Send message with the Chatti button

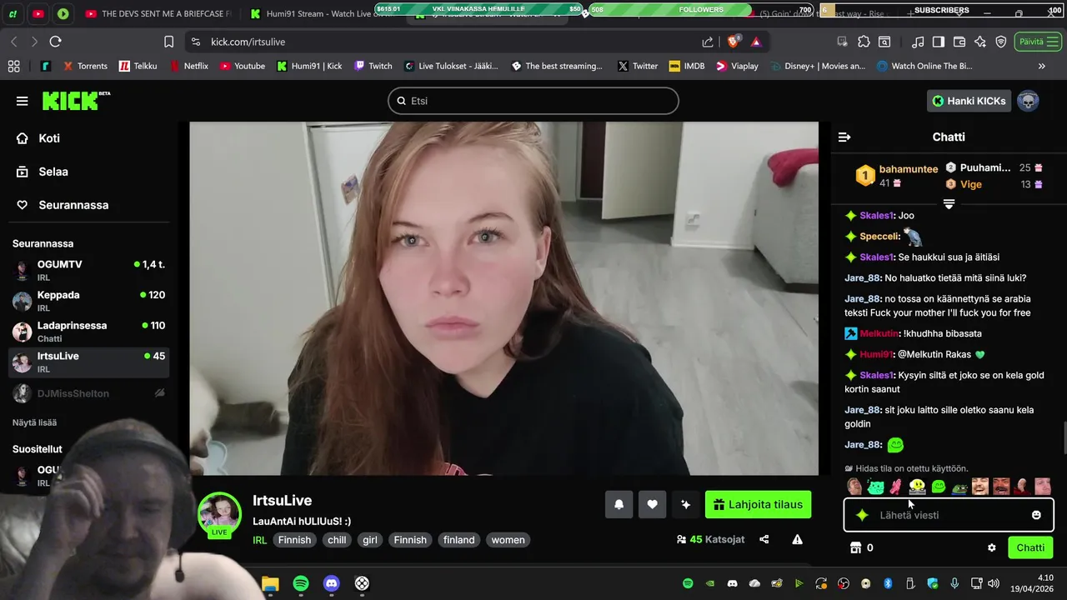pos(1030,547)
